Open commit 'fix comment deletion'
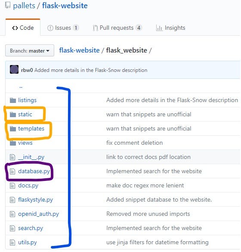Image resolution: width=241 pixels, height=252 pixels. [135, 143]
